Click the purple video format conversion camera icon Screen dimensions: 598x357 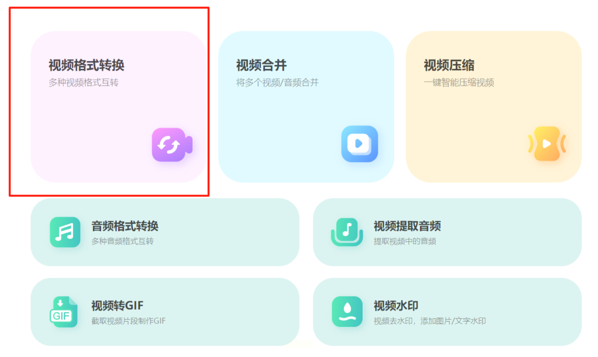(x=172, y=145)
